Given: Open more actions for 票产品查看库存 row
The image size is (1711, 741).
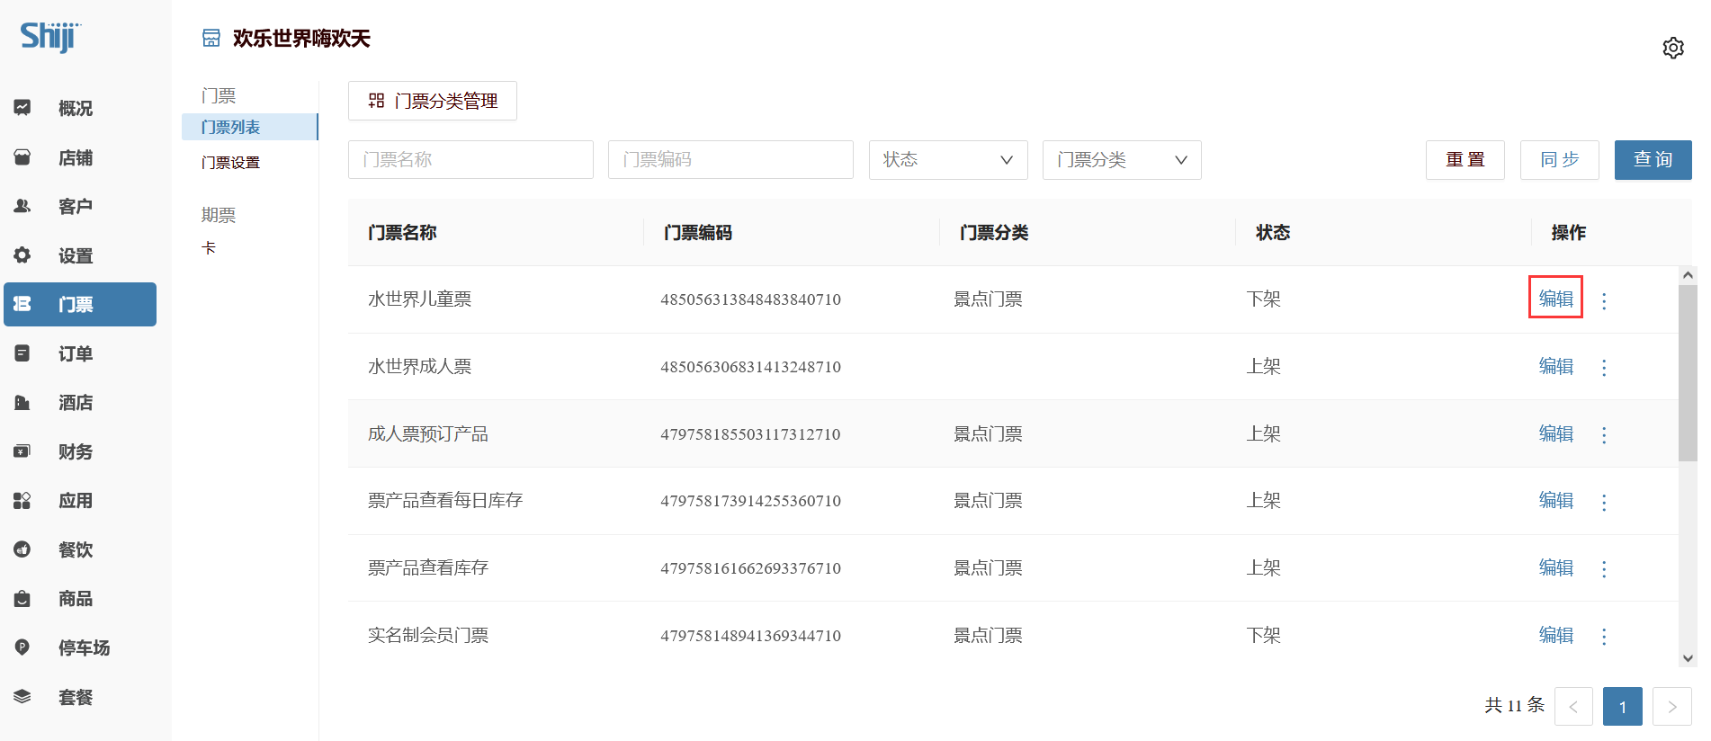Looking at the screenshot, I should (x=1604, y=569).
